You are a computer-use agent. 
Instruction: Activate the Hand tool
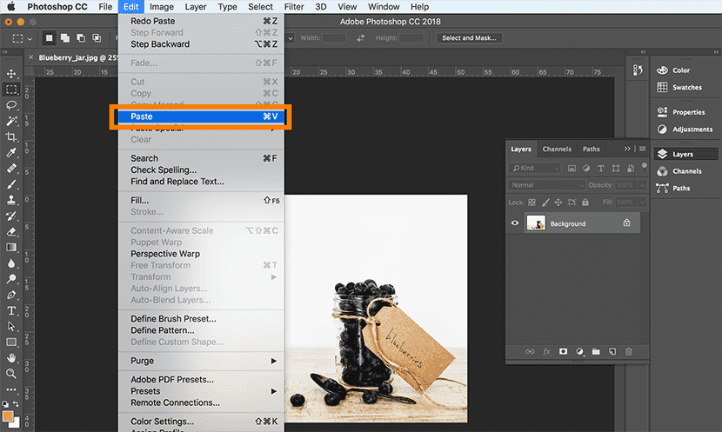(x=12, y=357)
